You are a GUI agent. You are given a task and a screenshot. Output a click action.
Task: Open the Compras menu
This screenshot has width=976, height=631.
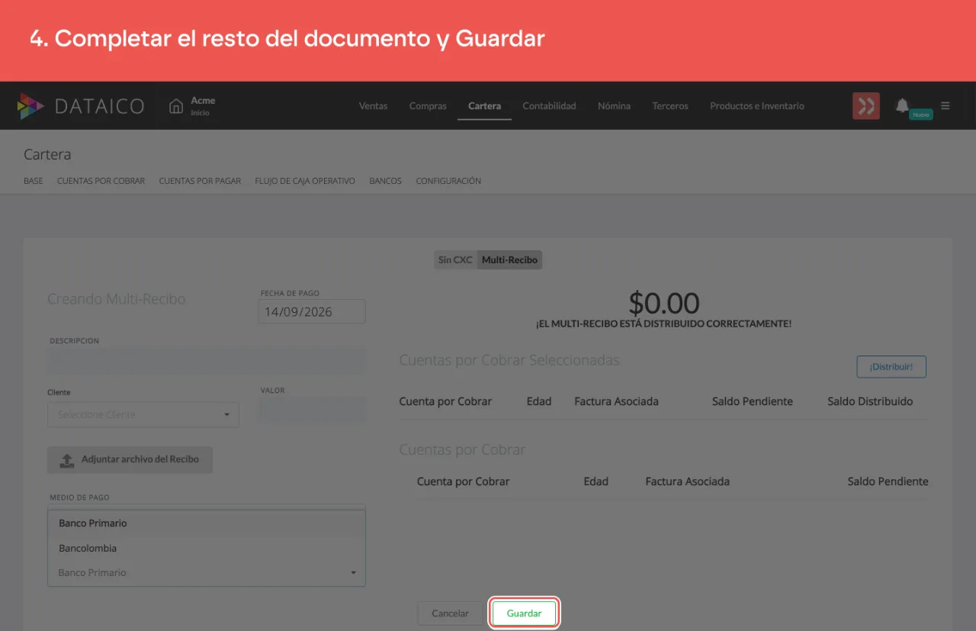[428, 106]
